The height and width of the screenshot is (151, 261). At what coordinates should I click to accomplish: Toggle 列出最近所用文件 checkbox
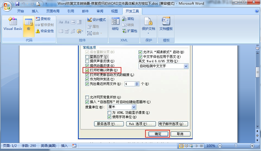click(87, 84)
